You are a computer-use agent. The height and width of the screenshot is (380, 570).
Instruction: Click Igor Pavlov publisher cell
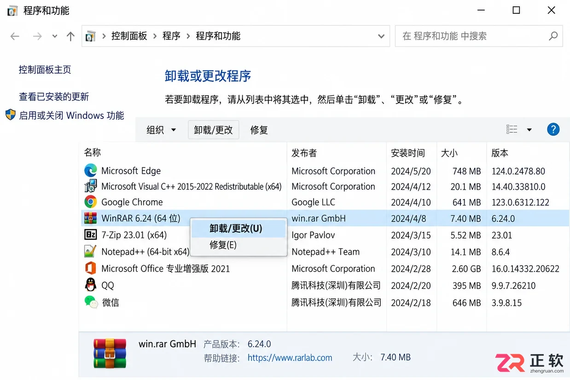pyautogui.click(x=313, y=235)
